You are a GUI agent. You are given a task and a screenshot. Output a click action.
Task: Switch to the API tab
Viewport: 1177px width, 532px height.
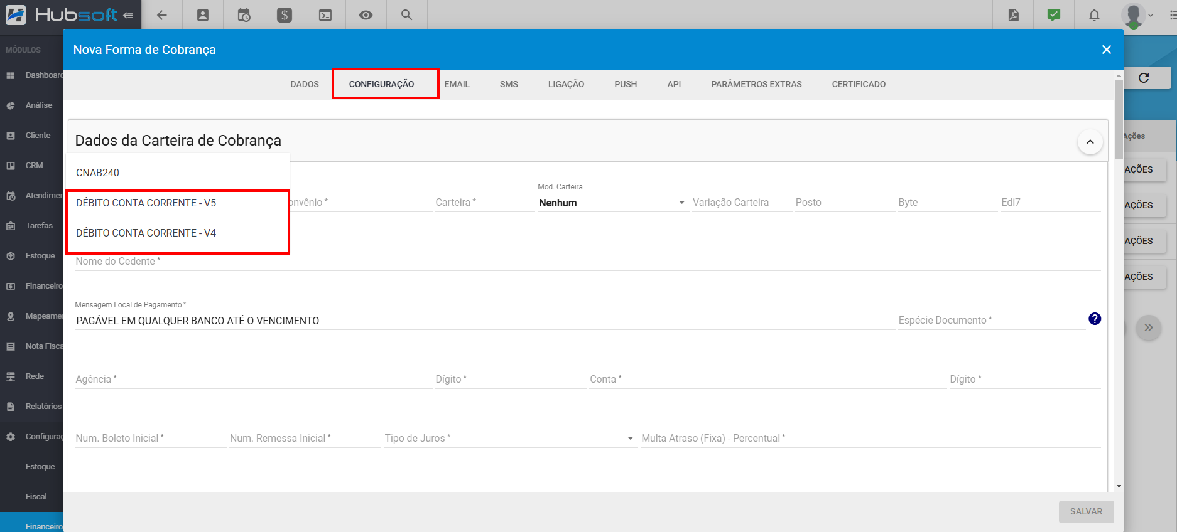tap(674, 84)
